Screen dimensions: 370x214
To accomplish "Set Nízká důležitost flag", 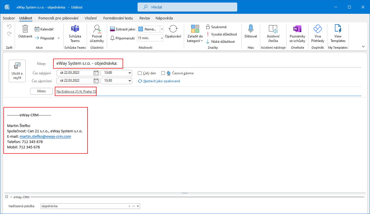I will tap(220, 41).
